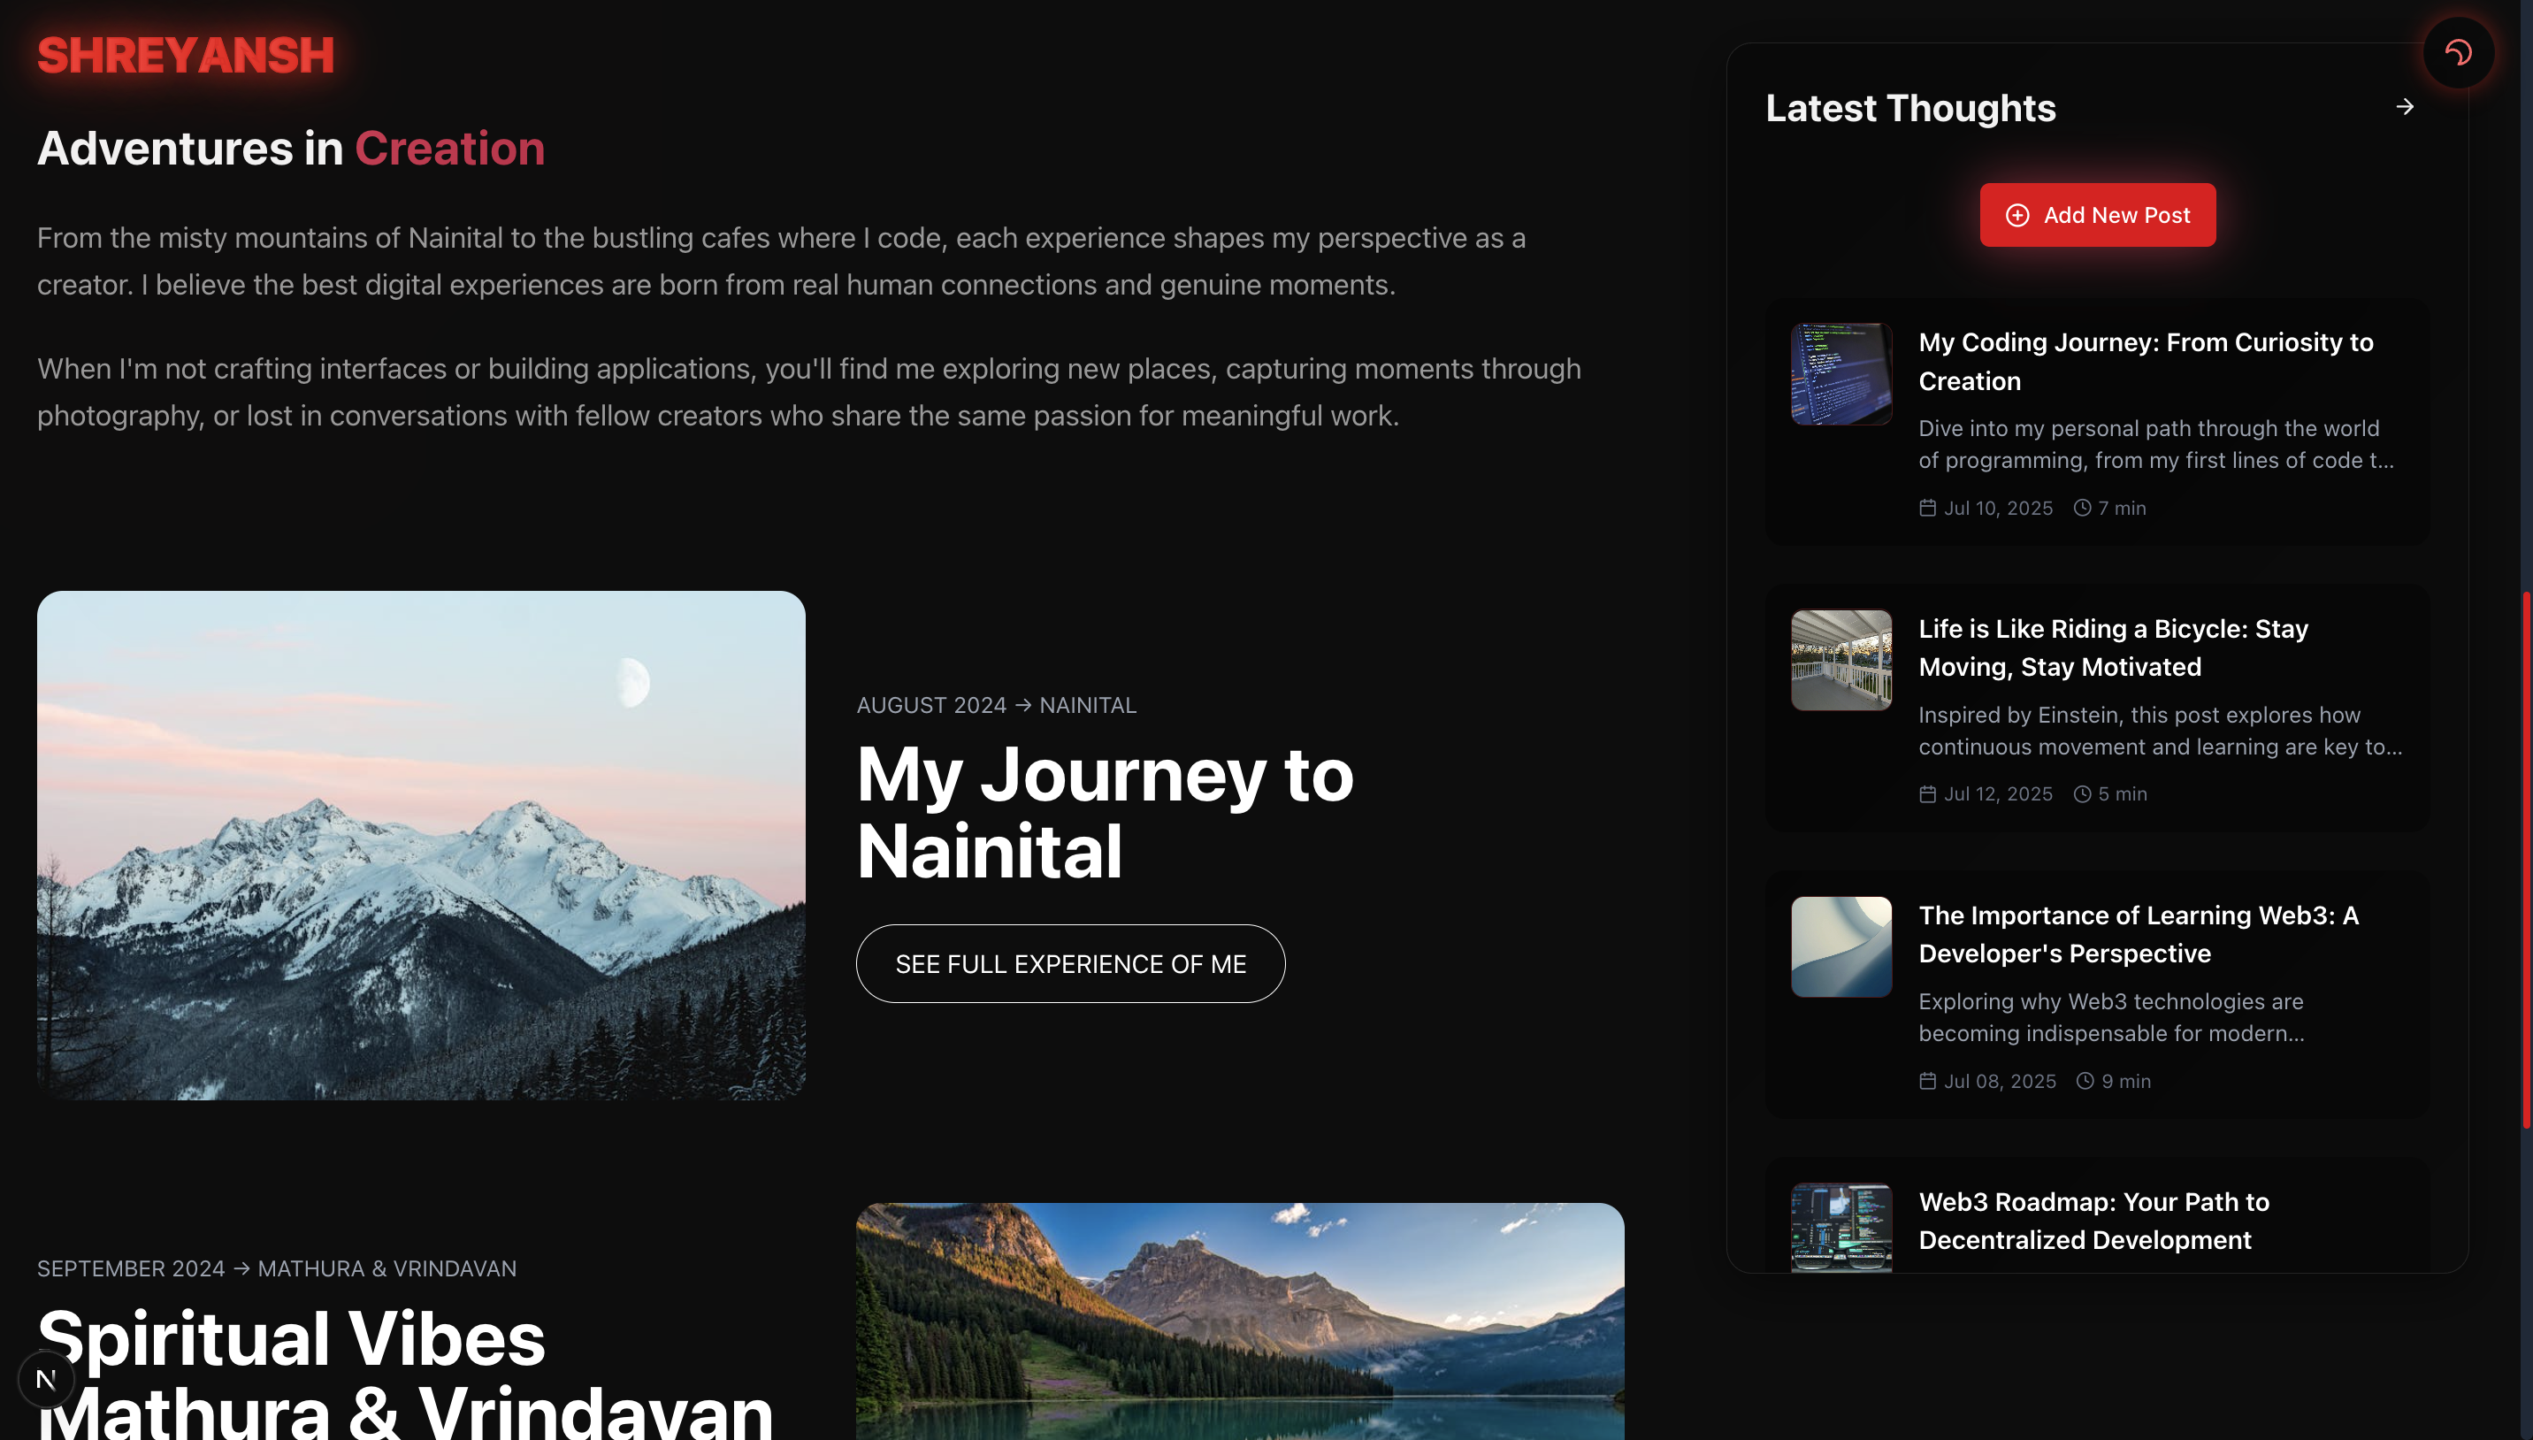Click the Next.js N badge icon

pos(45,1379)
